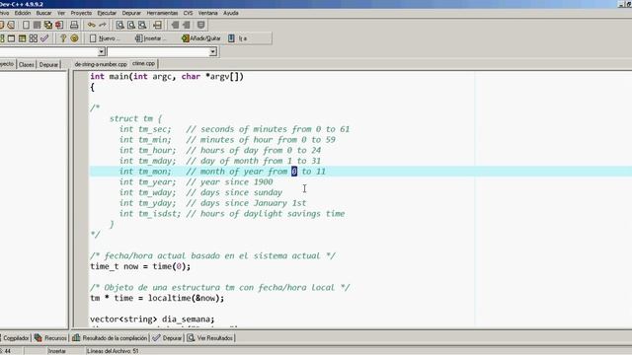The width and height of the screenshot is (632, 355).
Task: Open the Edición menu
Action: point(23,13)
